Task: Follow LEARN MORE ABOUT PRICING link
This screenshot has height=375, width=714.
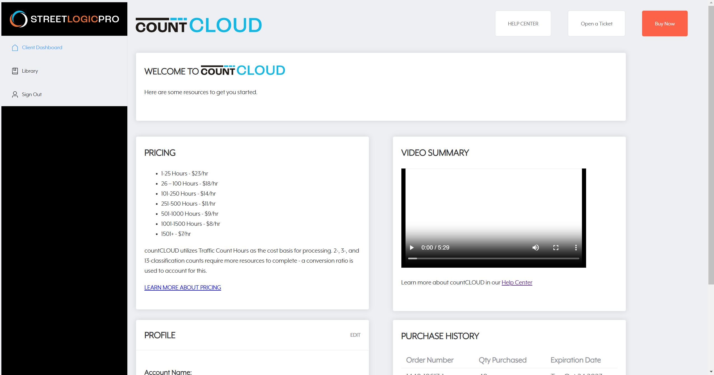Action: point(182,288)
